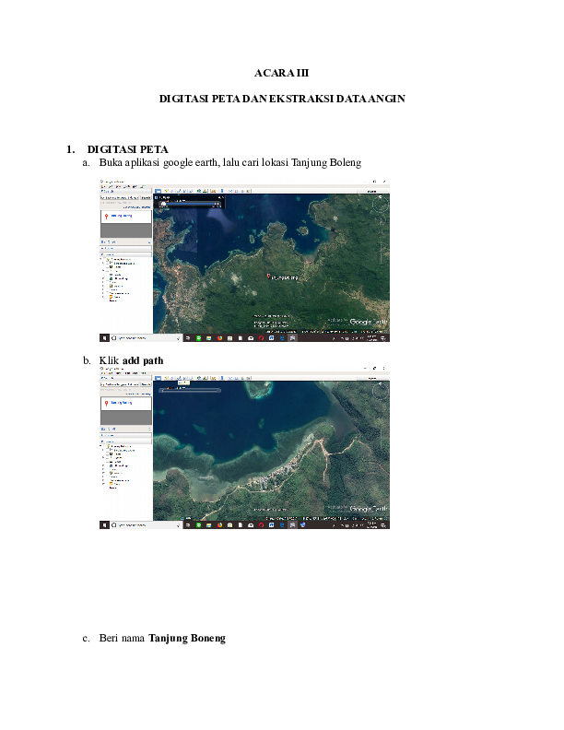The width and height of the screenshot is (564, 730).
Task: Toggle Primary Database checkbox in upper Layers panel
Action: (105, 260)
